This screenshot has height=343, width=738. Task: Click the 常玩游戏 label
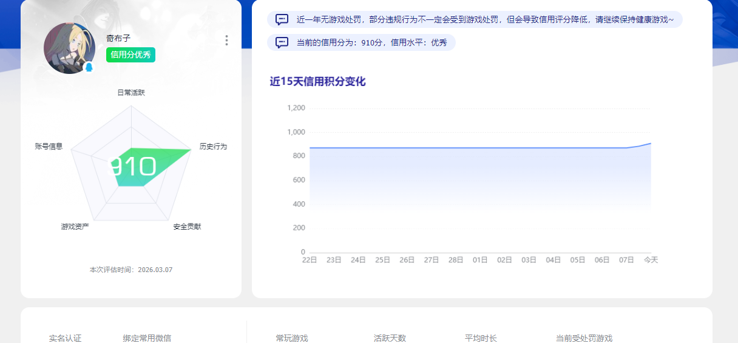(292, 338)
